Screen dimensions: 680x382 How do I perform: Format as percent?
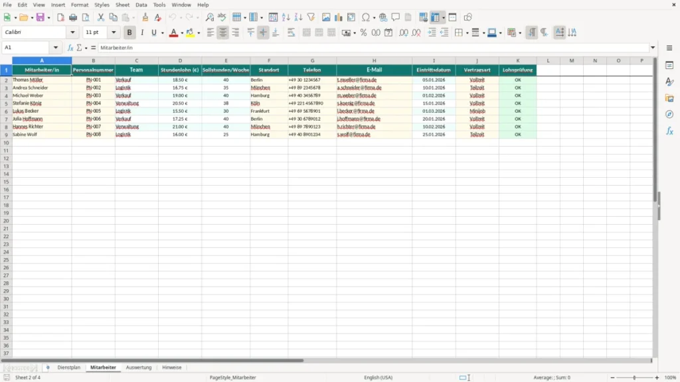(363, 32)
